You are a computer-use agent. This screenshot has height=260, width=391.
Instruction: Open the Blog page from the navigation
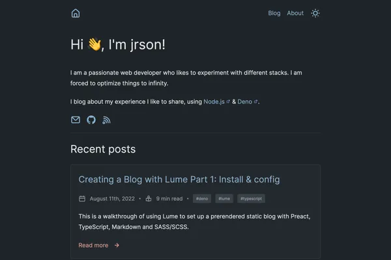pos(274,13)
